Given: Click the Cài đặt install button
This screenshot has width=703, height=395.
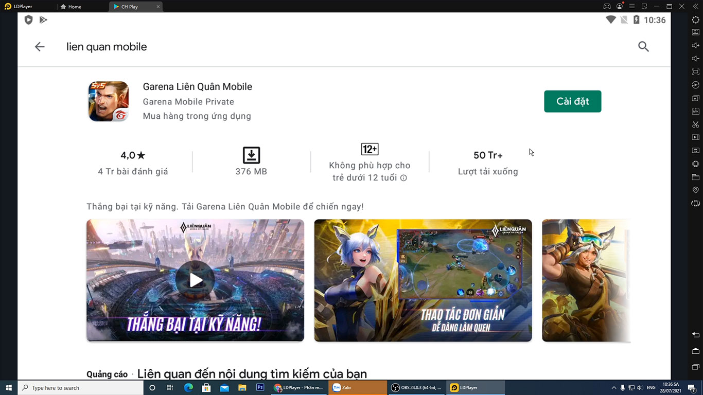Looking at the screenshot, I should tap(572, 101).
